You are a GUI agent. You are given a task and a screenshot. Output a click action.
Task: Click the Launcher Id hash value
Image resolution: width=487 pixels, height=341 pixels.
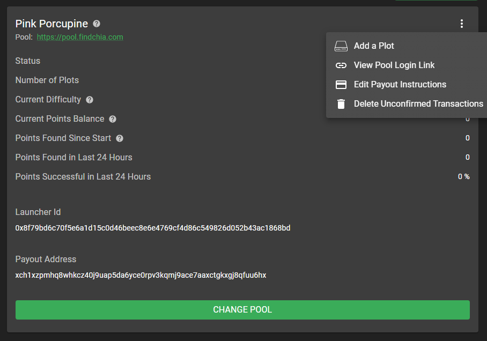click(x=153, y=228)
